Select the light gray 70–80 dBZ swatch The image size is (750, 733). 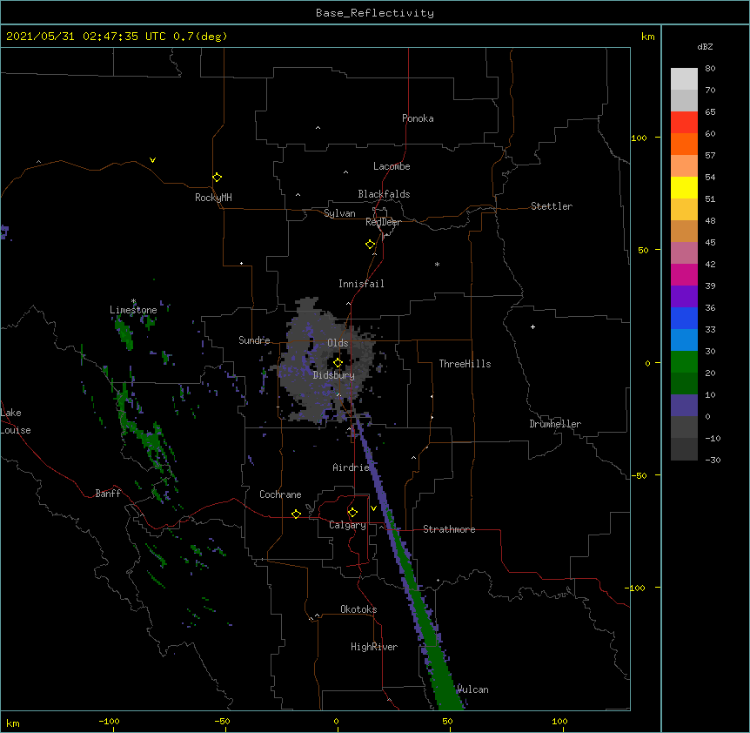[x=684, y=79]
